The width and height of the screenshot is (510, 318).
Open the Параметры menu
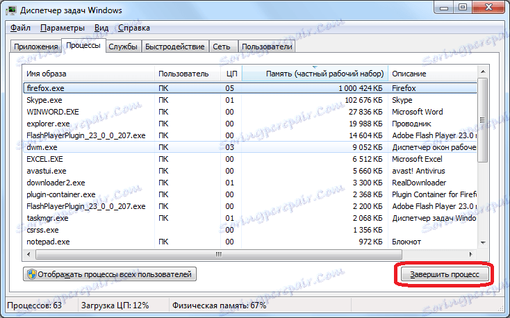[63, 28]
